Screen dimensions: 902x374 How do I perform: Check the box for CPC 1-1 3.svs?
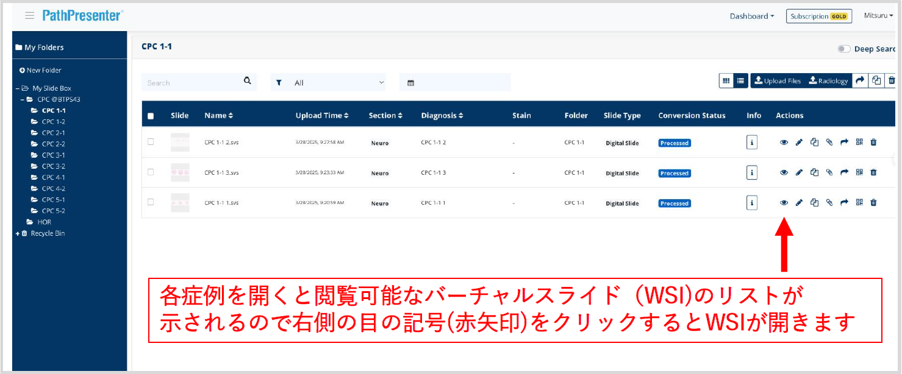point(151,172)
